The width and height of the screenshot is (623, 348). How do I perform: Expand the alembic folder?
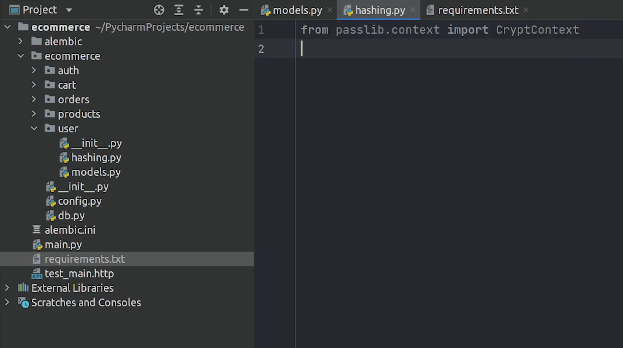(20, 41)
